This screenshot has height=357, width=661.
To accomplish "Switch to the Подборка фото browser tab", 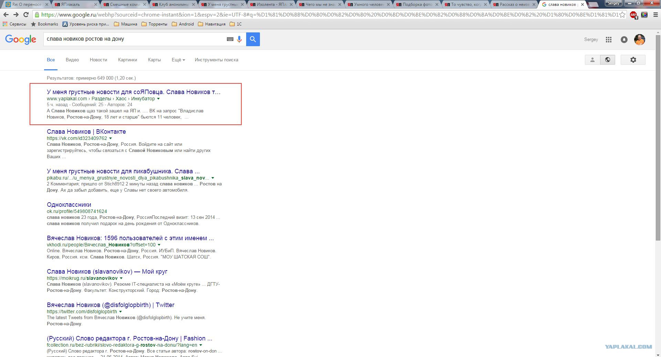I will [417, 4].
